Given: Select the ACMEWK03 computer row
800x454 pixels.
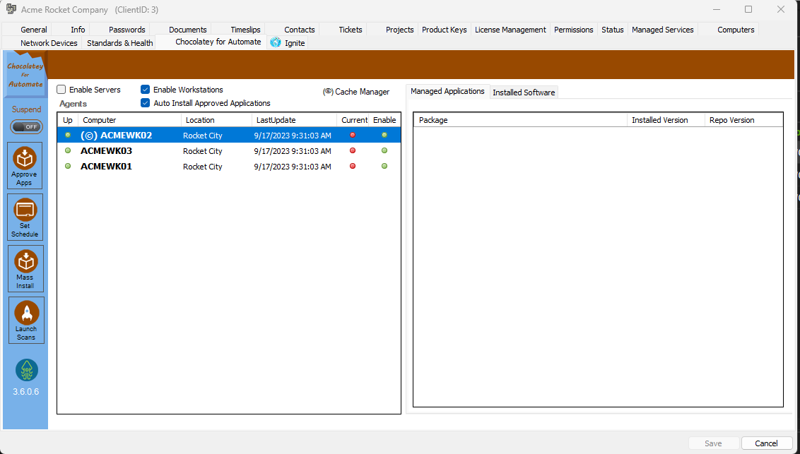Looking at the screenshot, I should [x=229, y=151].
